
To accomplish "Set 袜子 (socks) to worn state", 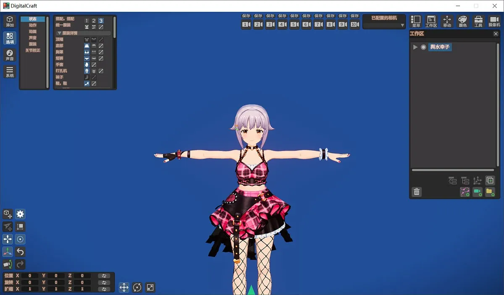I will 87,77.
